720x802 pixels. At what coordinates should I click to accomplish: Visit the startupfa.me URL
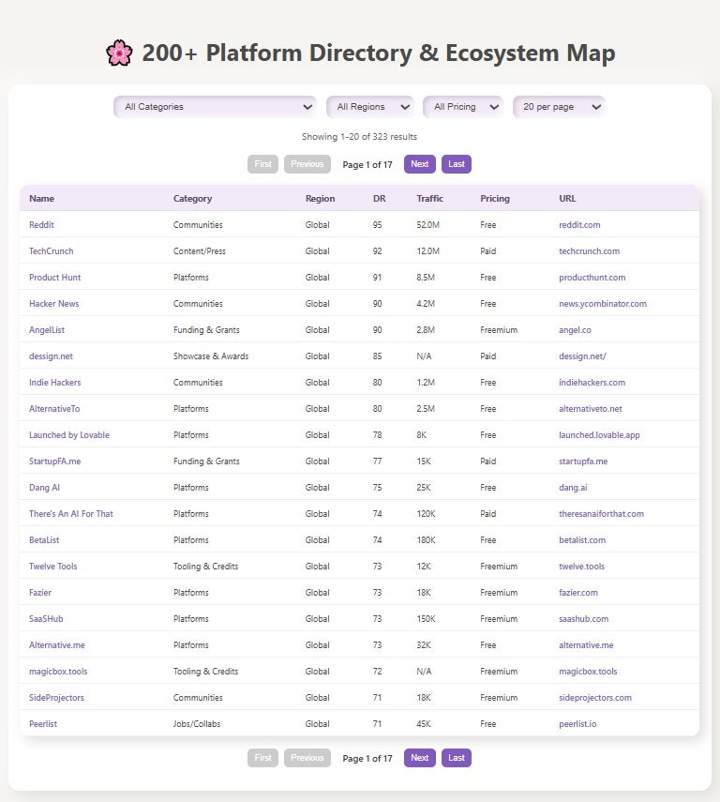pos(583,462)
